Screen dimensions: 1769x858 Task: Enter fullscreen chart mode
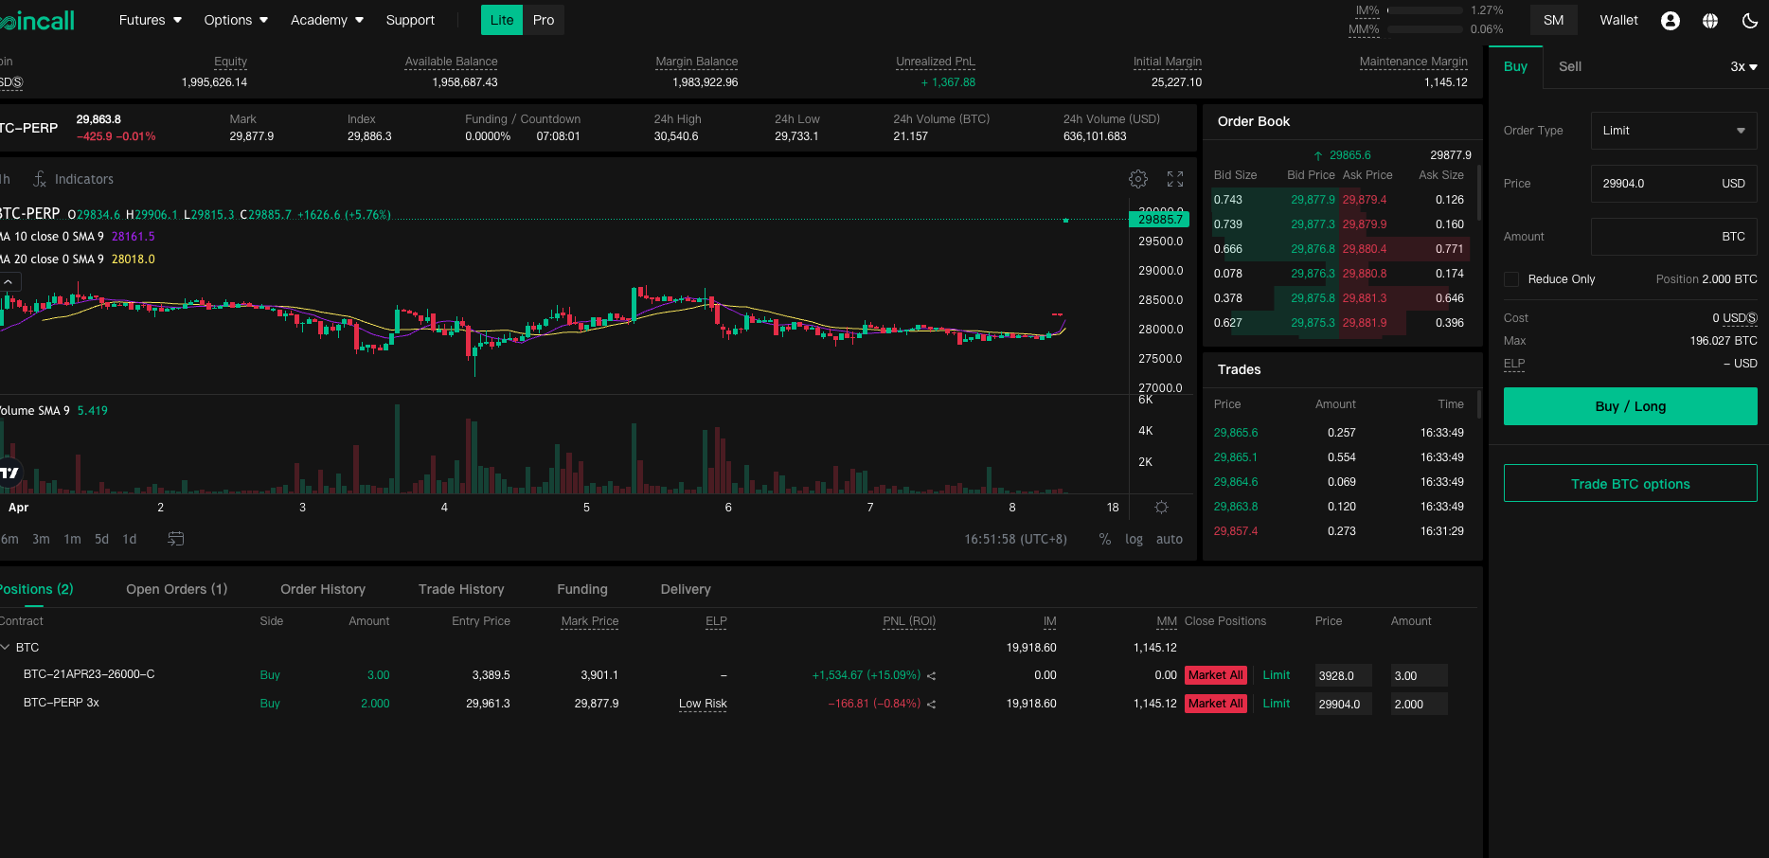pos(1175,179)
